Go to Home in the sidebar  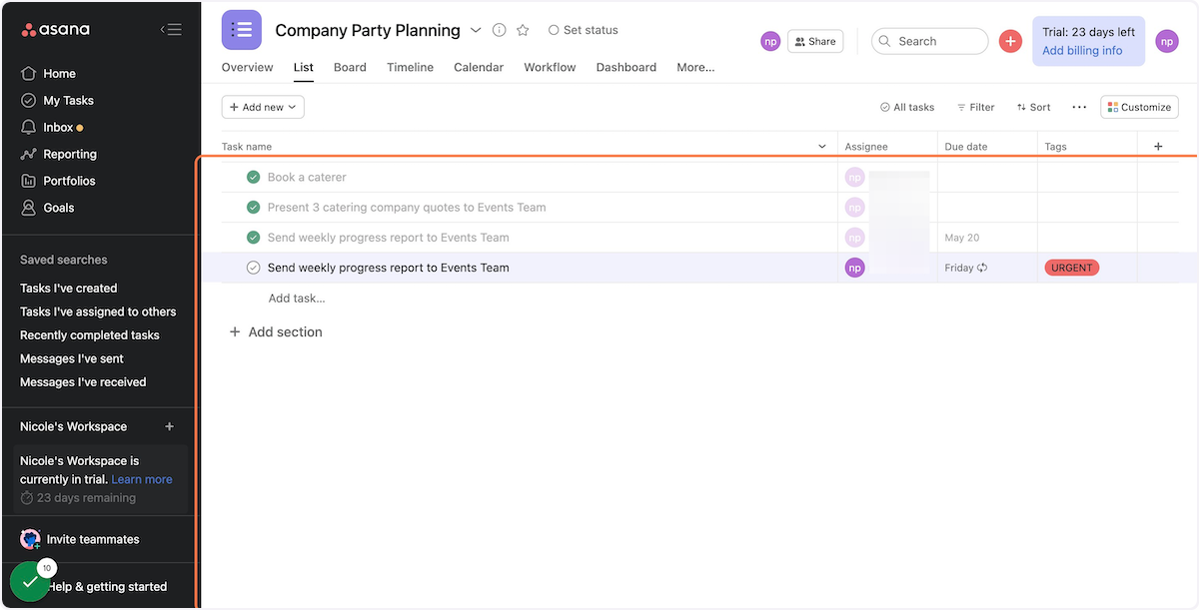click(x=59, y=74)
